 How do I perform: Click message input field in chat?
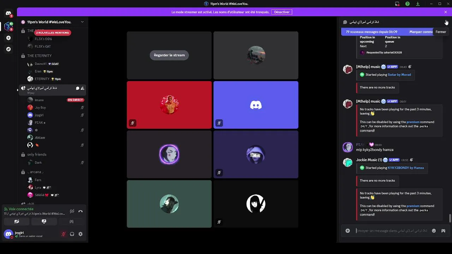point(391,231)
